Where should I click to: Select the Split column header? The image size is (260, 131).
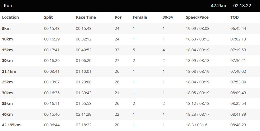click(x=48, y=17)
